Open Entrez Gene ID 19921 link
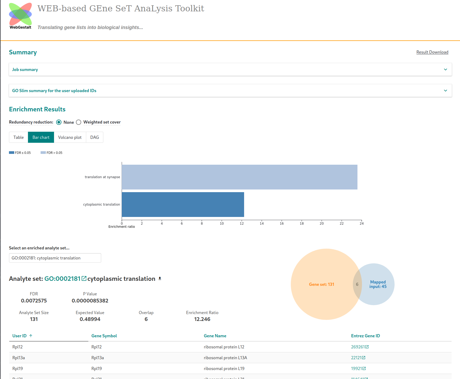The width and height of the screenshot is (460, 379). click(356, 368)
